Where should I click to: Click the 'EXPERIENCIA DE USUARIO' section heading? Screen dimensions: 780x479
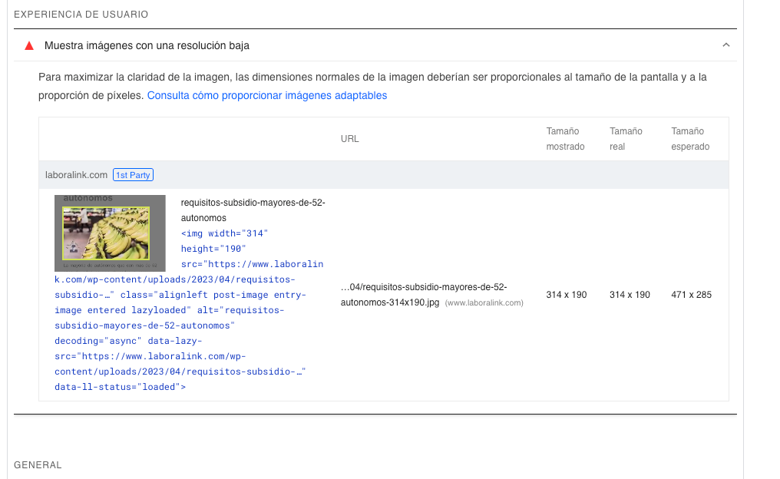(81, 15)
